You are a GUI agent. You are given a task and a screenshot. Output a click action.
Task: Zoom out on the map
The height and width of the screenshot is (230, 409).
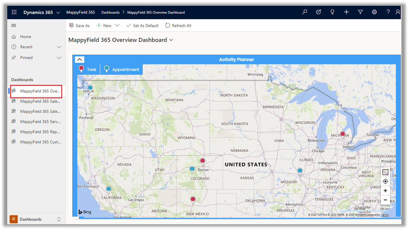385,200
